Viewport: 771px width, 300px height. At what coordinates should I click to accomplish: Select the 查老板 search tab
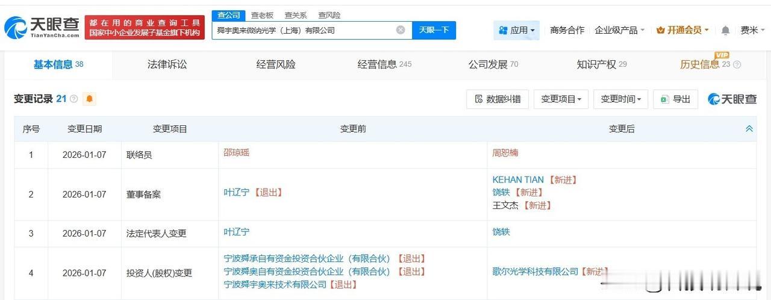(x=262, y=15)
